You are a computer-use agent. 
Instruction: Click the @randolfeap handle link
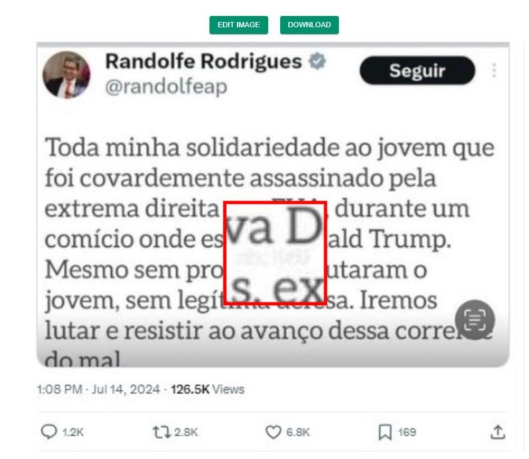click(x=166, y=87)
